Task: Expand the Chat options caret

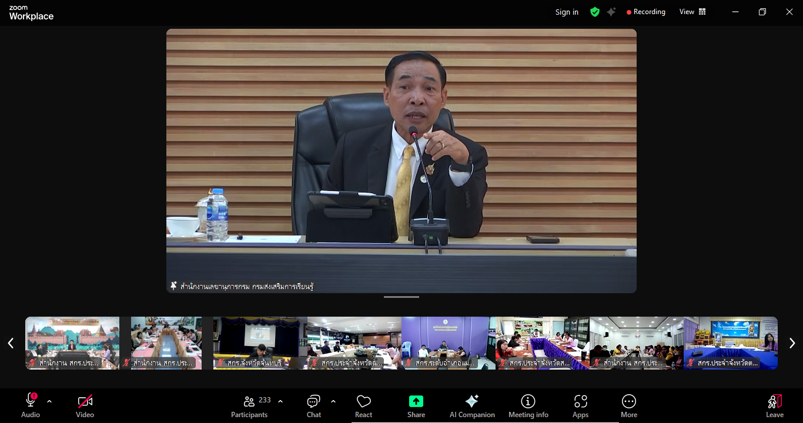Action: point(333,401)
